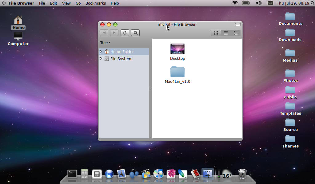Viewport: 315px width, 184px height.
Task: Open the Go menu
Action: click(78, 3)
